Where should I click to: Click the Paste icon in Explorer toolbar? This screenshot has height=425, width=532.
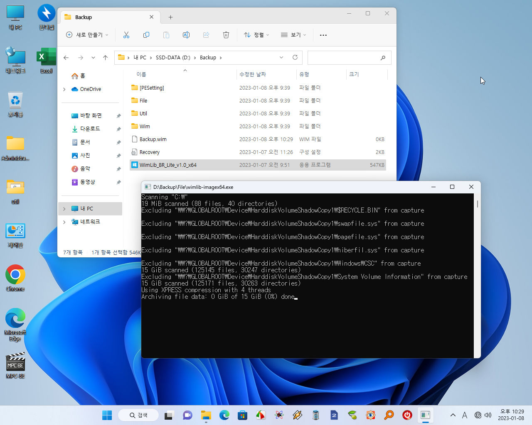point(166,35)
